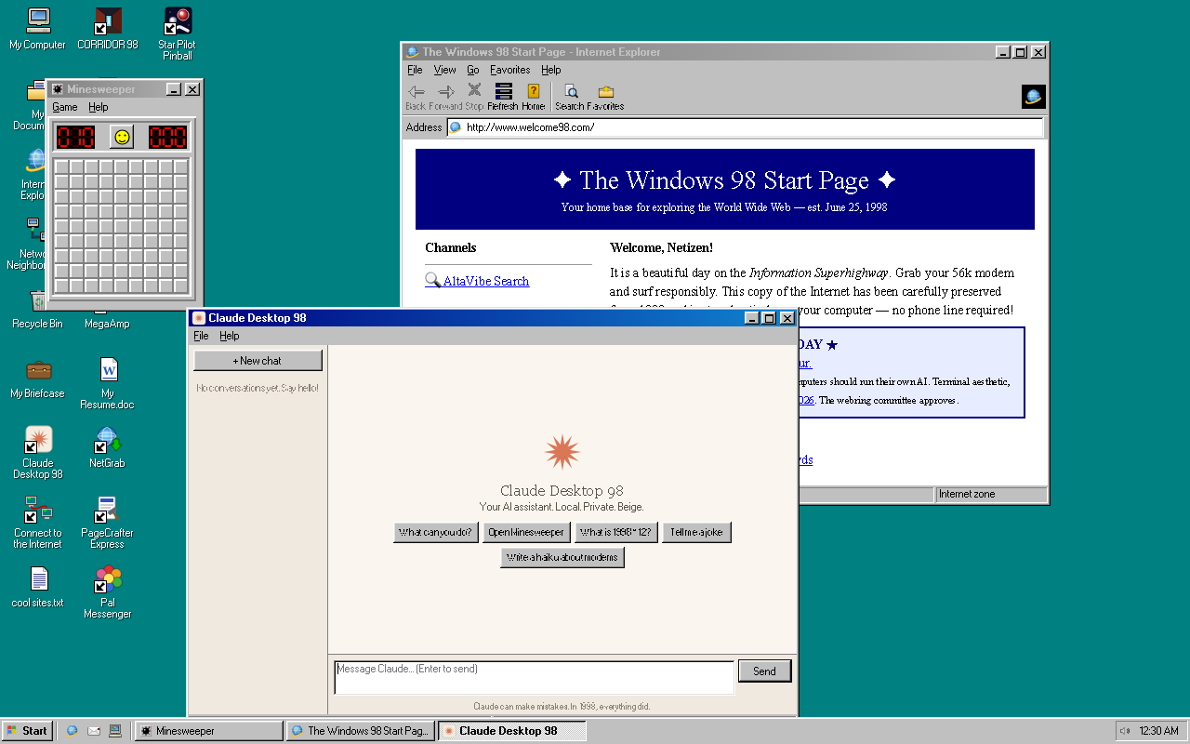
Task: Open the Game menu in Minesweeper
Action: (x=65, y=107)
